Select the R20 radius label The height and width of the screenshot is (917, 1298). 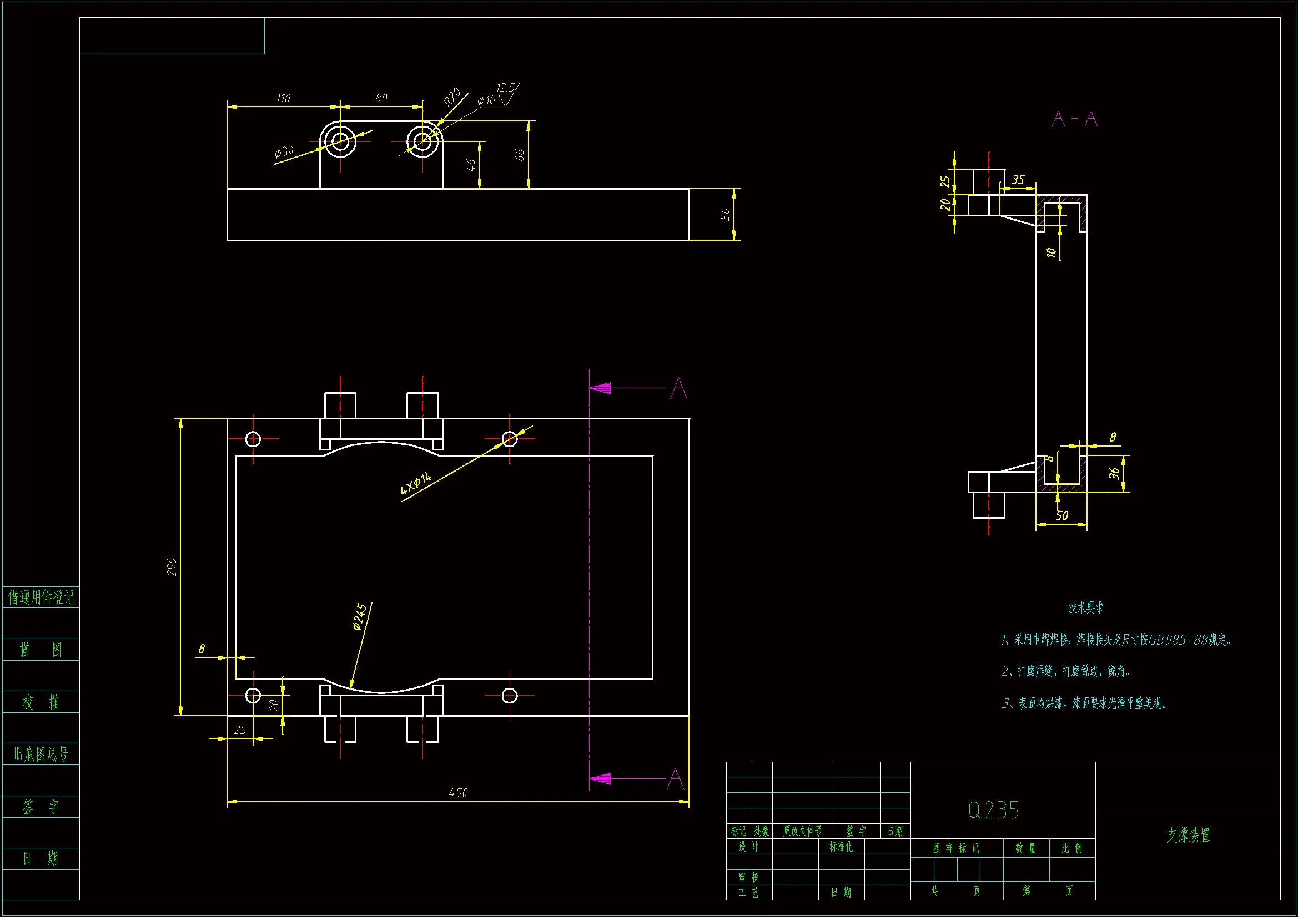pyautogui.click(x=452, y=98)
